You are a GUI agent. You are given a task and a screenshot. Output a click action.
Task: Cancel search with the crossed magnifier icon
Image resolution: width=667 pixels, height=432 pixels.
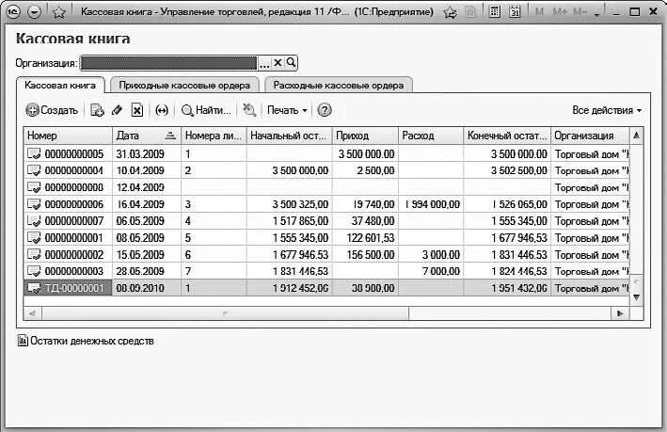coord(249,110)
